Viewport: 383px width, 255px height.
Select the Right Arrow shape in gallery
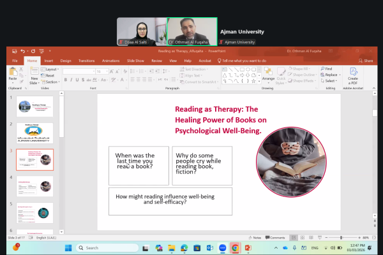242,75
